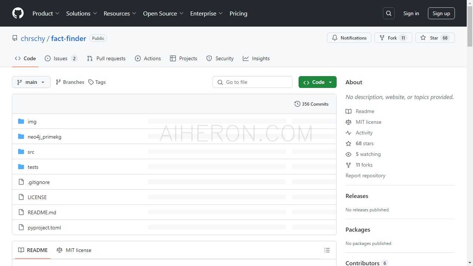
Task: Click the img folder icon
Action: 21,122
